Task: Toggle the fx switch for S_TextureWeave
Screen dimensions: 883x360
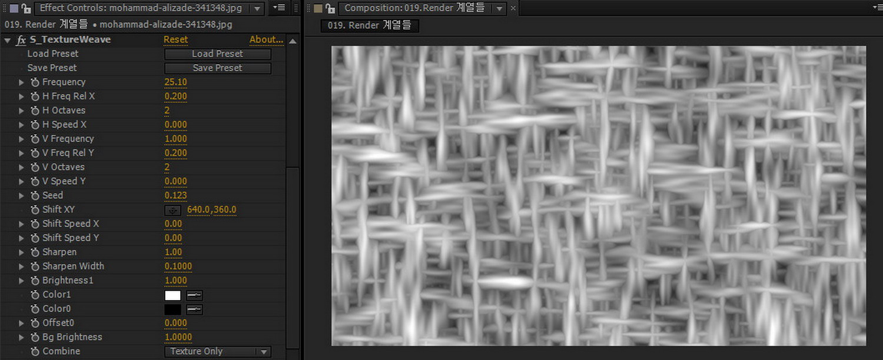Action: click(21, 40)
